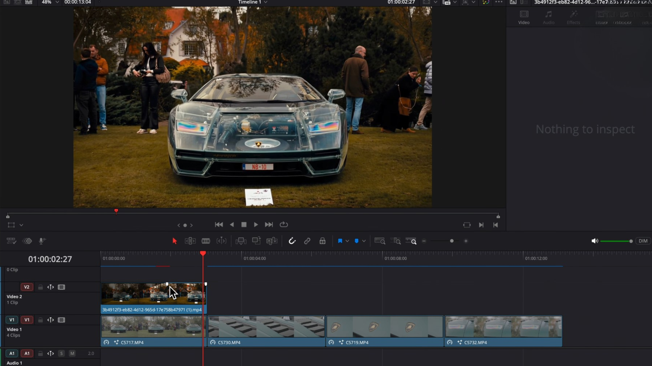The image size is (652, 366).
Task: Select the Blade edit mode tool
Action: click(206, 241)
